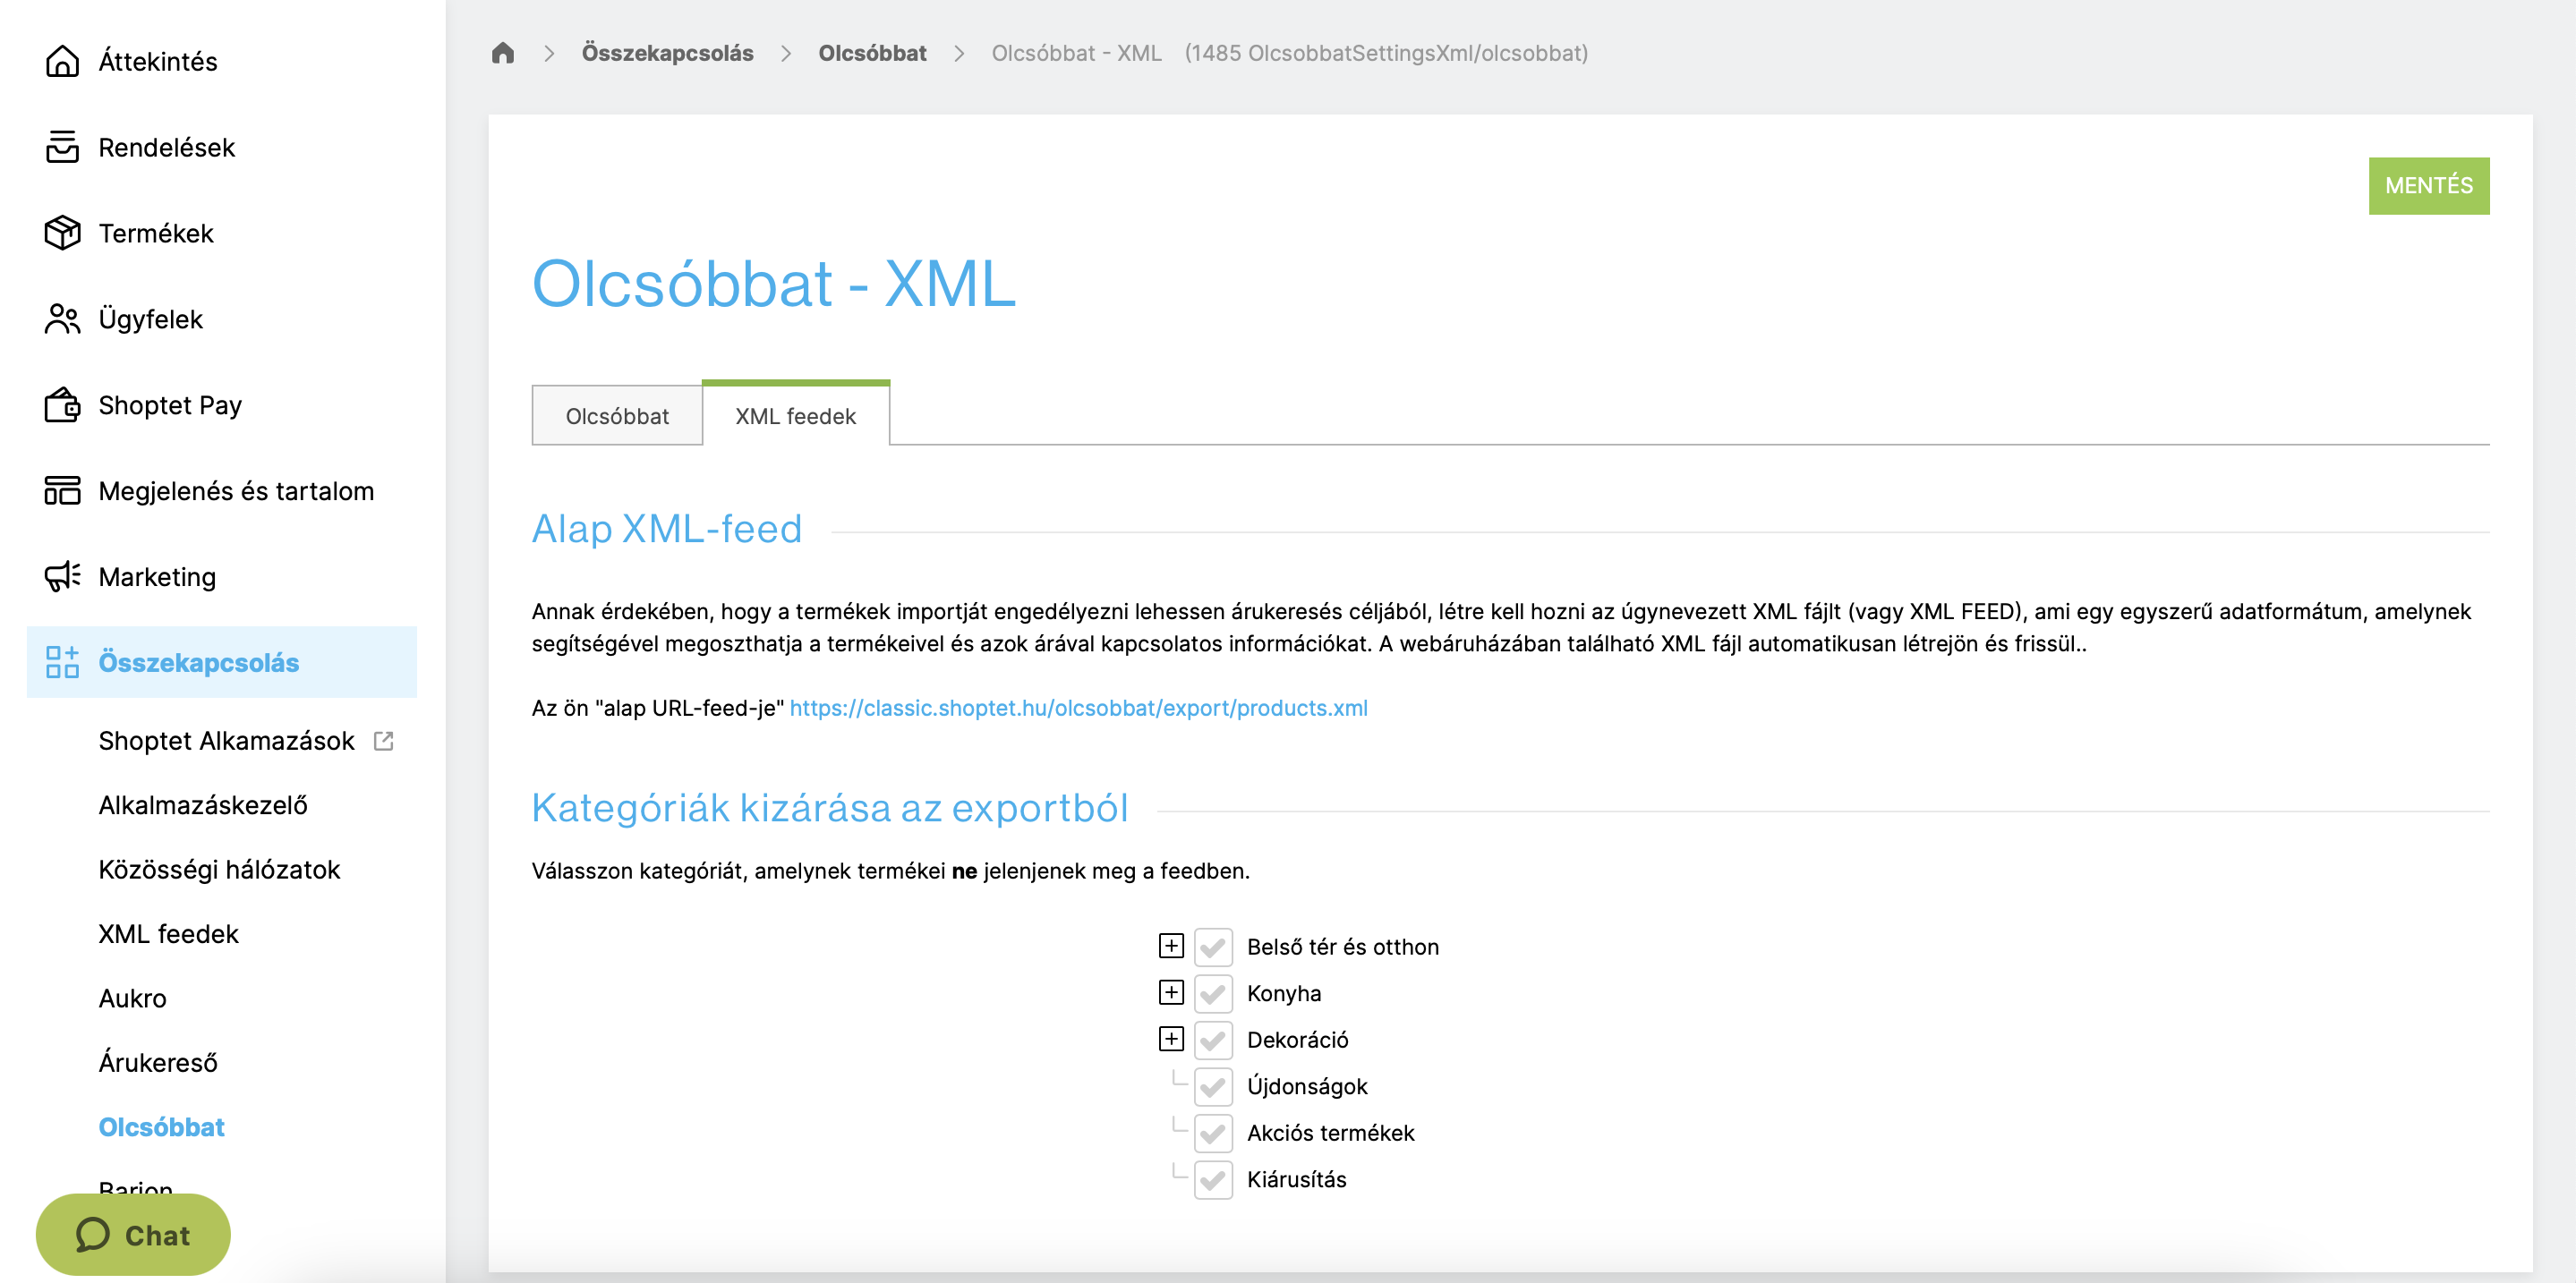Open Shoptet Alkamazások submenu link
This screenshot has height=1283, width=2576.
226,742
